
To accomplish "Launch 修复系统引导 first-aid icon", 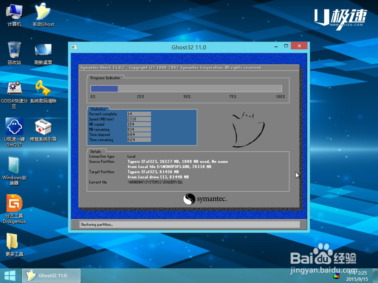I will tap(43, 130).
